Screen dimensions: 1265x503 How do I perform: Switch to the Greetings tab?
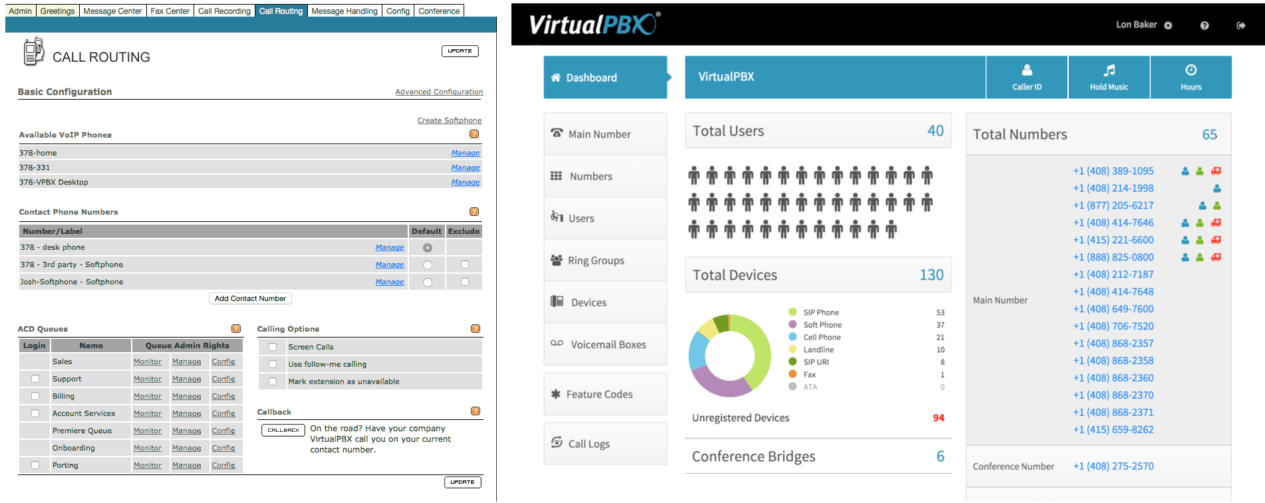click(57, 11)
